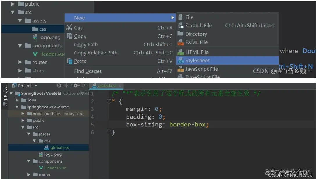This screenshot has width=317, height=180.
Task: Click the node_modules folder icon
Action: click(29, 114)
